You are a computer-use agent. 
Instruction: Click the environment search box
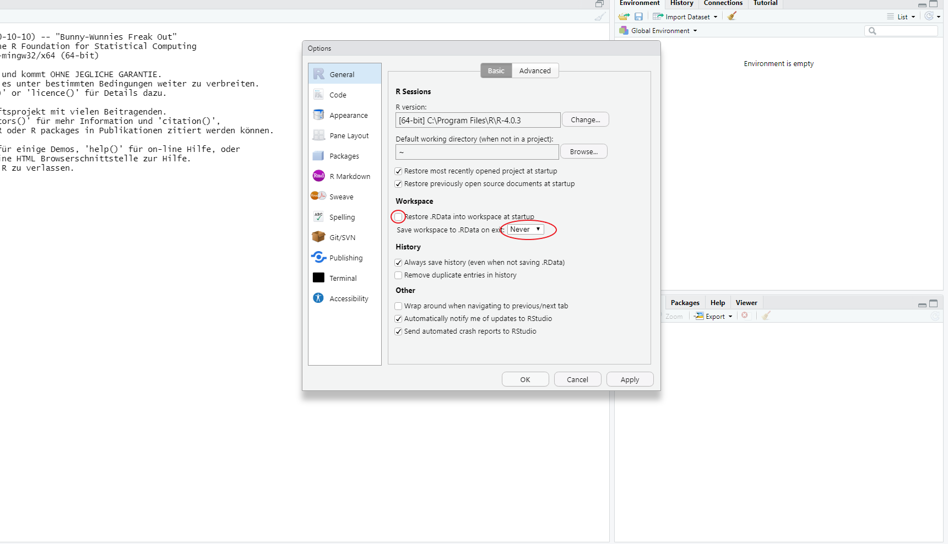coord(901,31)
